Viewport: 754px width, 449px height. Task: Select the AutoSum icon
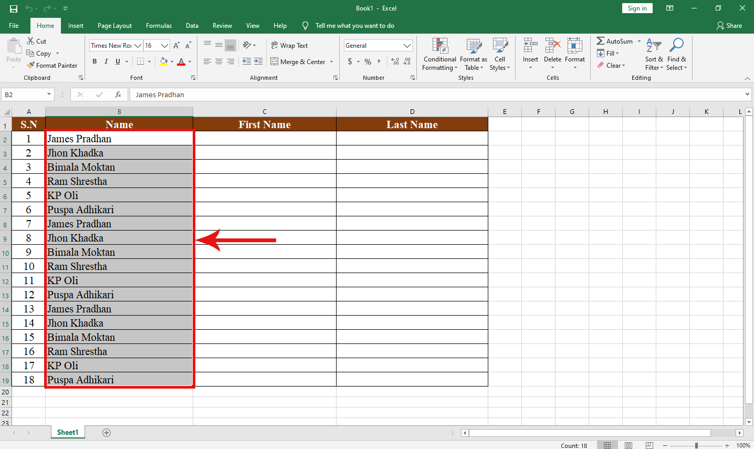(x=601, y=40)
